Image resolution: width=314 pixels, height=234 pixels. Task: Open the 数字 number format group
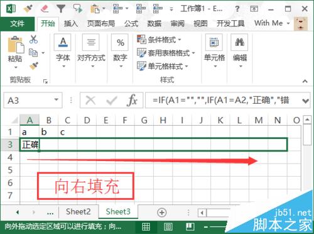click(120, 52)
